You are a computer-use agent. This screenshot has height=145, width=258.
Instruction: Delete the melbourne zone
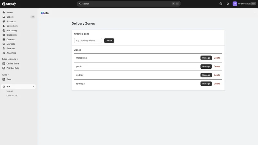point(217,58)
